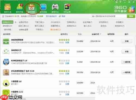The width and height of the screenshot is (136, 100).
Task: Open the 手机必备 phone icon tab
Action: point(67,8)
